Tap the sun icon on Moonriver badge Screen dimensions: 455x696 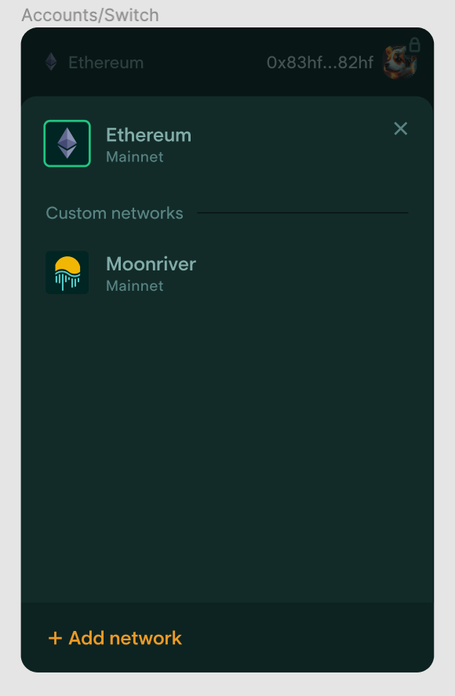69,265
